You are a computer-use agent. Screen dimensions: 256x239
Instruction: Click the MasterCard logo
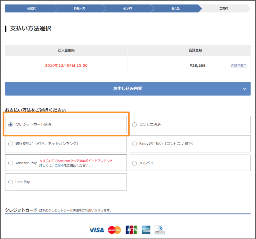114,230
